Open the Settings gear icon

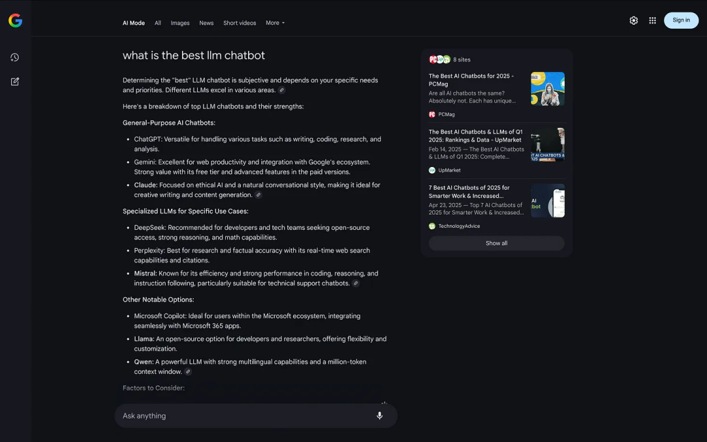[634, 20]
